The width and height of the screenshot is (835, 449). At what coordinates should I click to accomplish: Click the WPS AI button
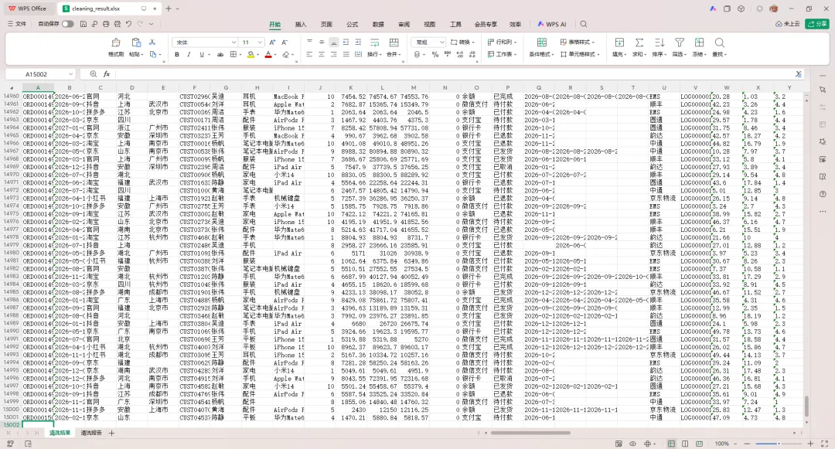coord(552,24)
